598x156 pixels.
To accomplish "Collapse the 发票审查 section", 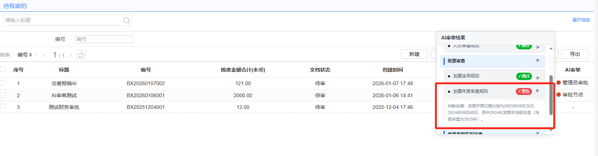I will (537, 61).
